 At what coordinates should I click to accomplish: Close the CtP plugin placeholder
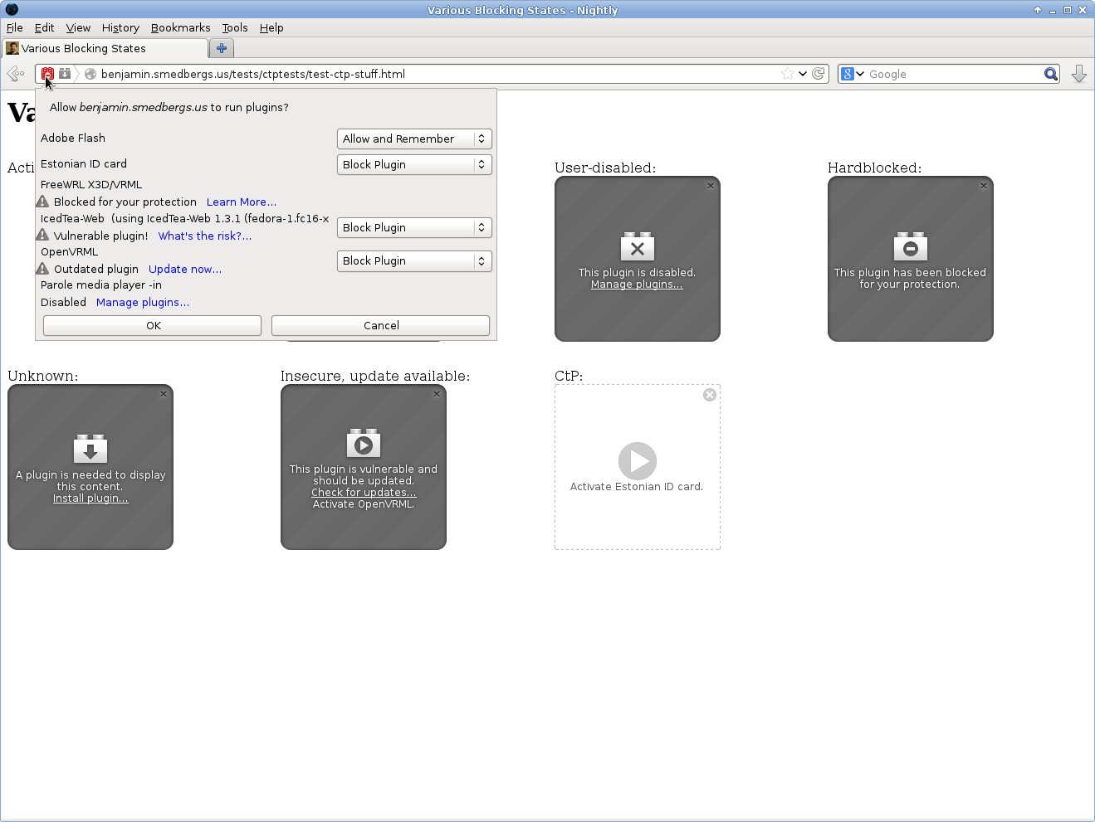click(x=710, y=395)
